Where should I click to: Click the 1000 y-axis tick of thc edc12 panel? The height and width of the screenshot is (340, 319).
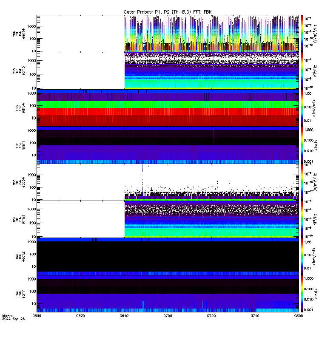[31, 242]
